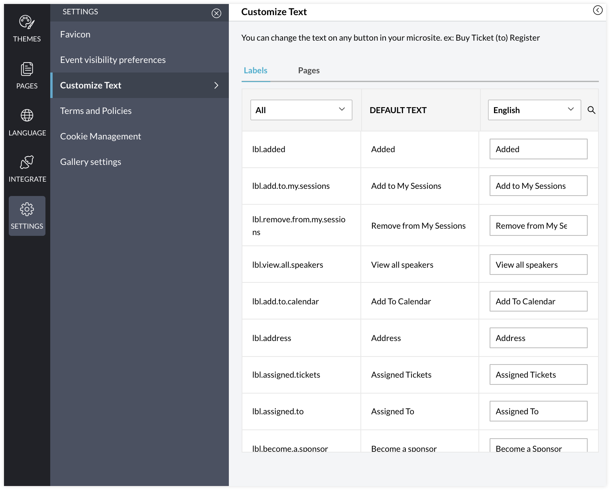Collapse Customize Text with back arrow icon
Image resolution: width=610 pixels, height=490 pixels.
597,10
